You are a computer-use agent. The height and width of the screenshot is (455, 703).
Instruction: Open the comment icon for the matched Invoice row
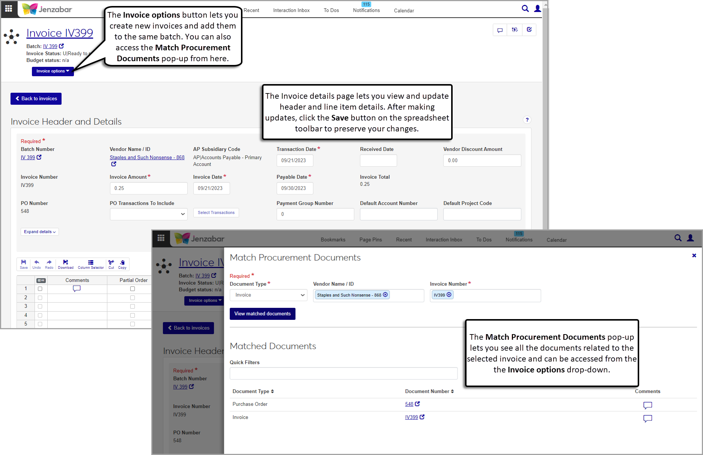647,419
